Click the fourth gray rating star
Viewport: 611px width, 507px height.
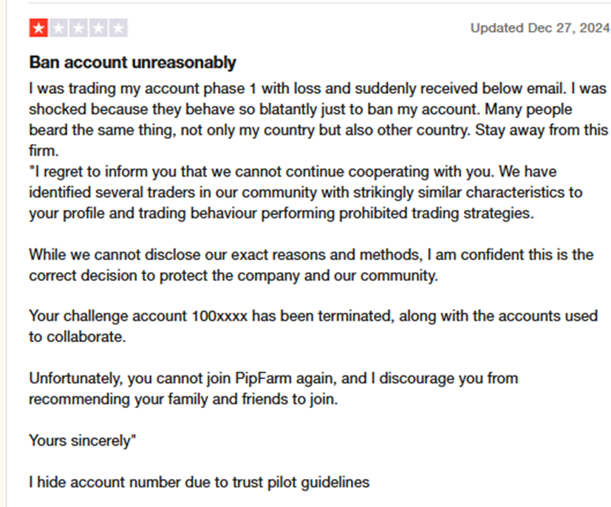pos(98,29)
